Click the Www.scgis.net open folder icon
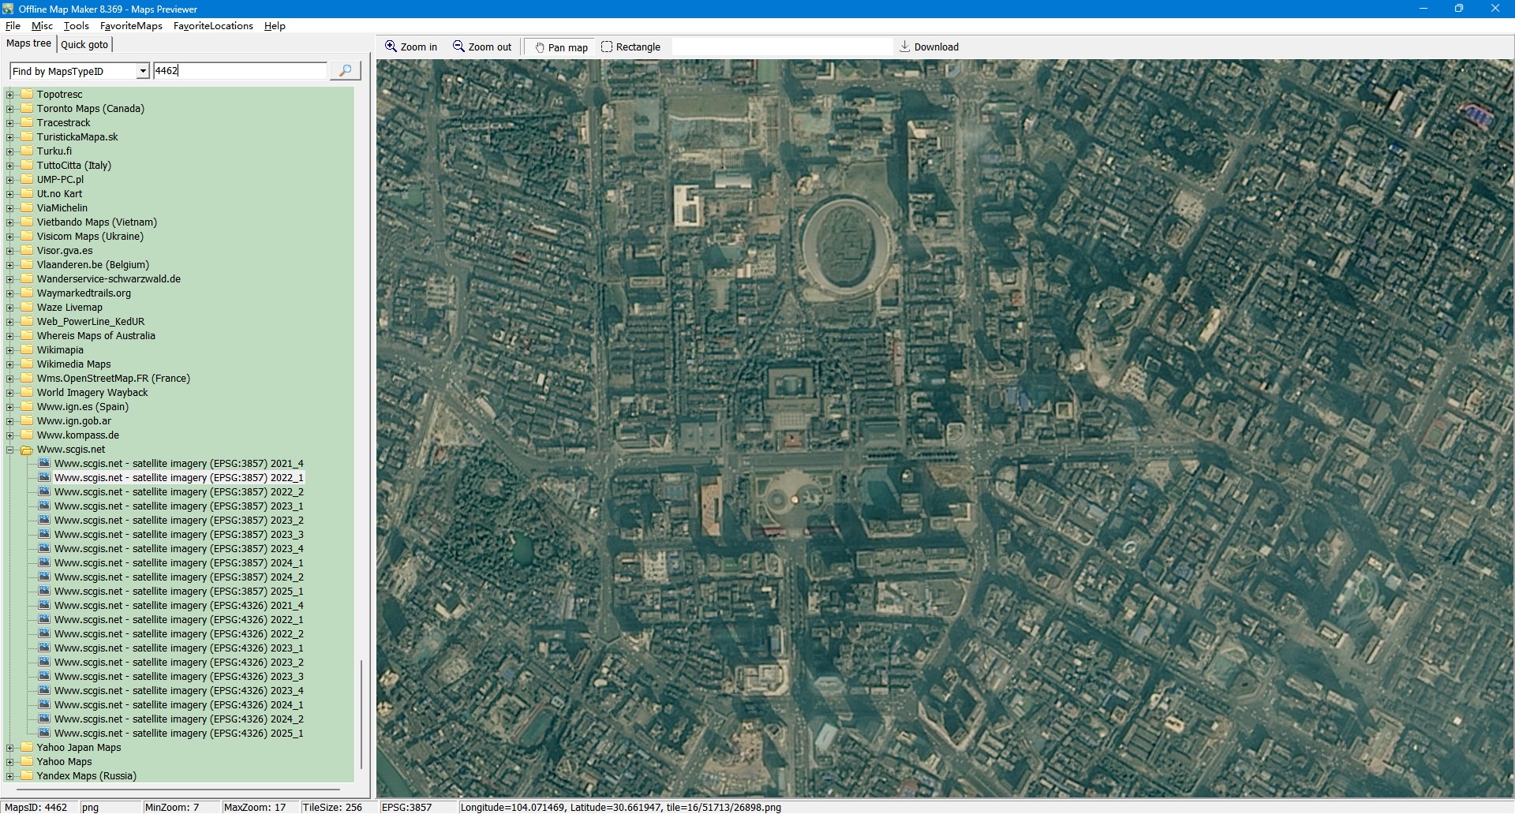The height and width of the screenshot is (814, 1515). 27,450
